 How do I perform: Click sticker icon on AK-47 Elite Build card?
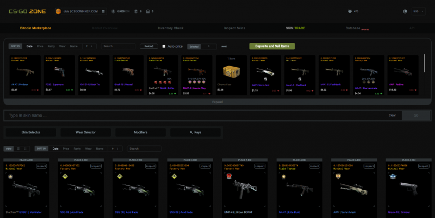[x=283, y=177]
